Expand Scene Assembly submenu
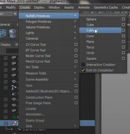The width and height of the screenshot is (130, 134). click(49, 79)
